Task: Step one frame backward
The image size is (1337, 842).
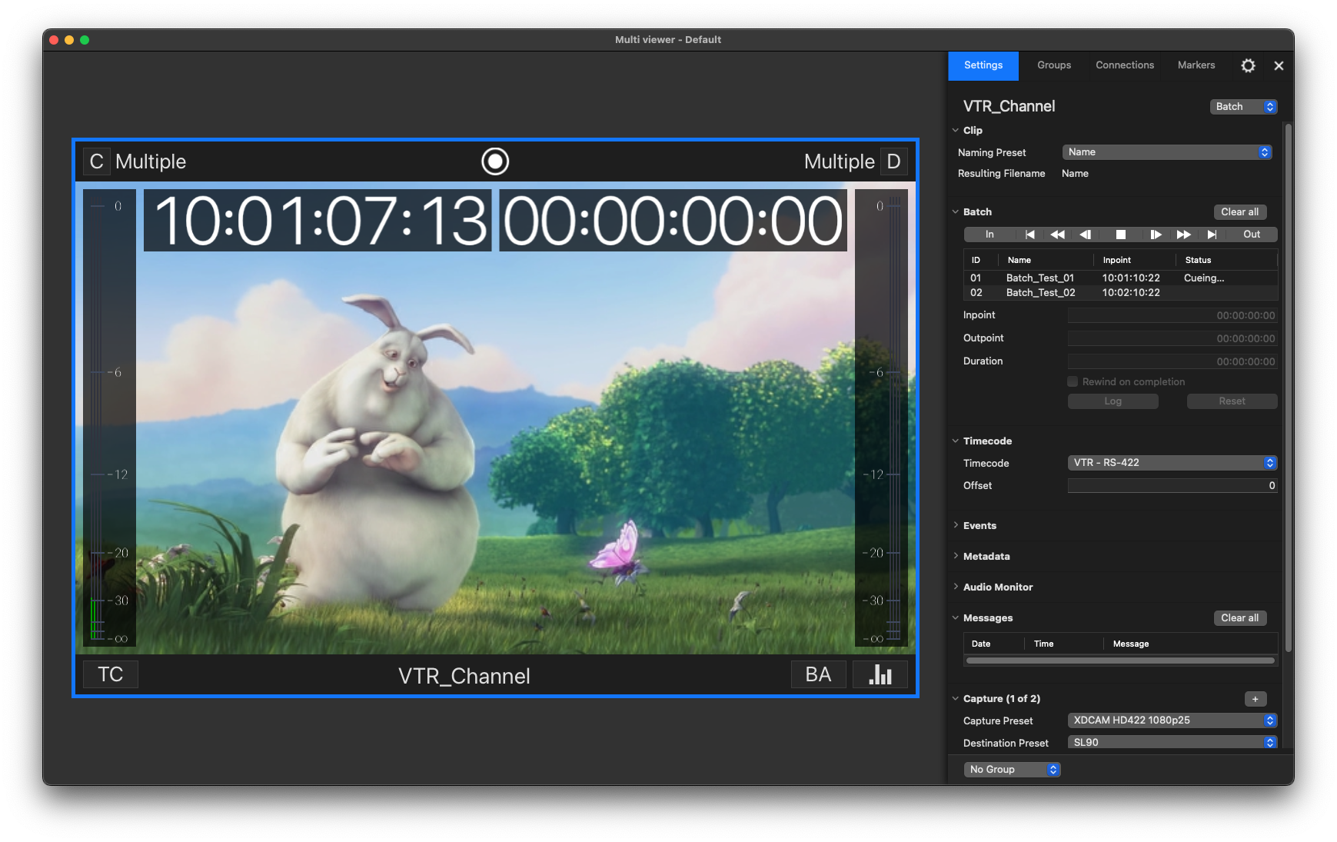Action: (1086, 235)
